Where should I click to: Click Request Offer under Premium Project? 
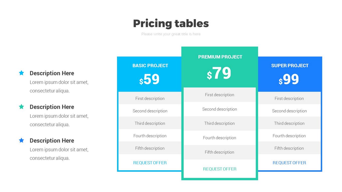tap(220, 169)
